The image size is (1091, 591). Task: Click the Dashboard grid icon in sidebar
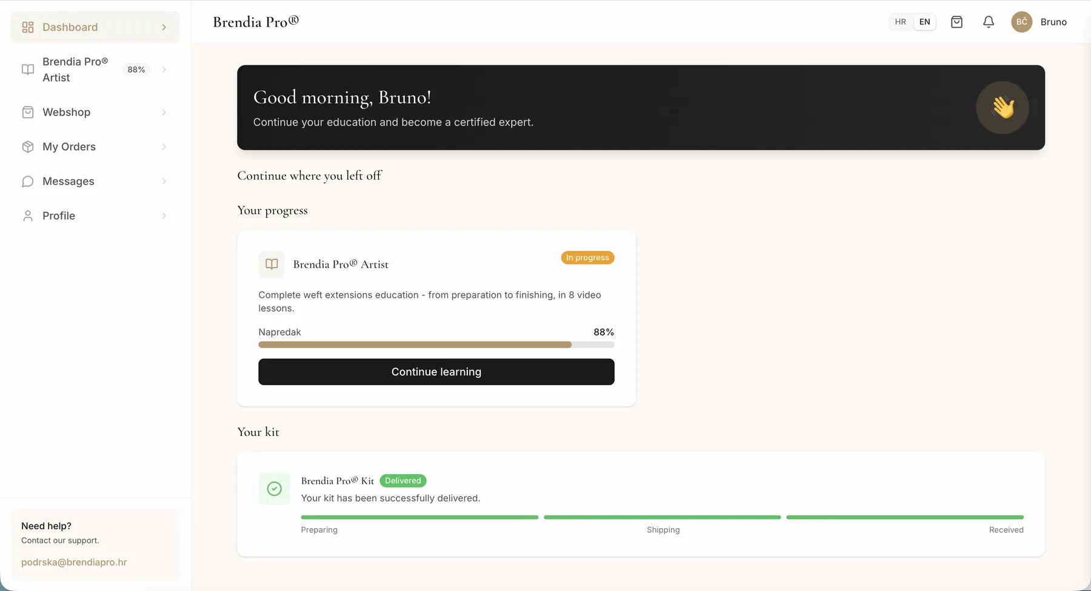coord(28,27)
